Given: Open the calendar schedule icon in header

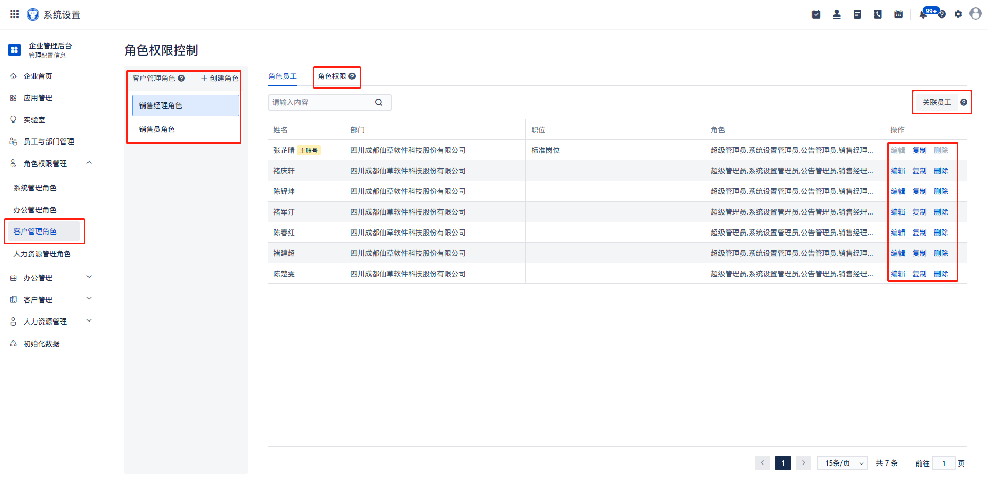Looking at the screenshot, I should 898,14.
